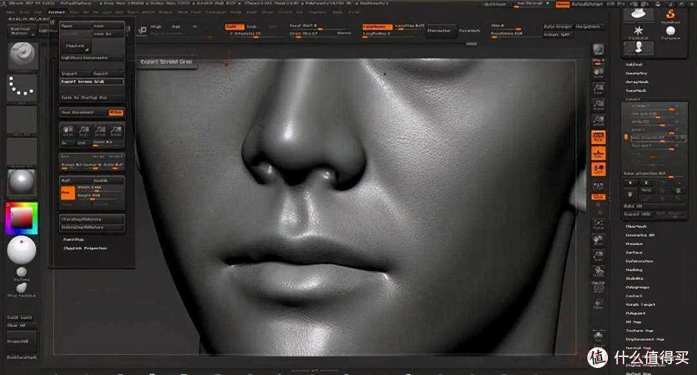The width and height of the screenshot is (697, 375).
Task: Toggle the small orange button on right shelf
Action: 598,197
